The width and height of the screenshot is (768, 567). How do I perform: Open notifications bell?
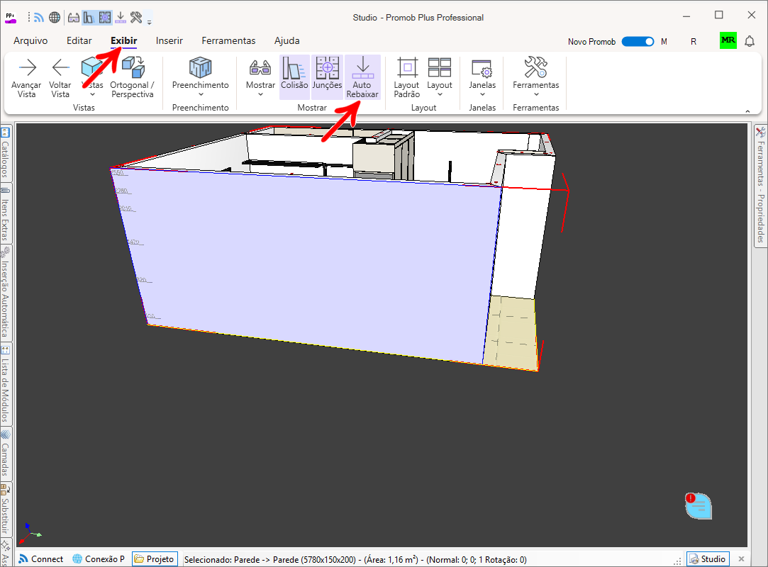point(750,41)
